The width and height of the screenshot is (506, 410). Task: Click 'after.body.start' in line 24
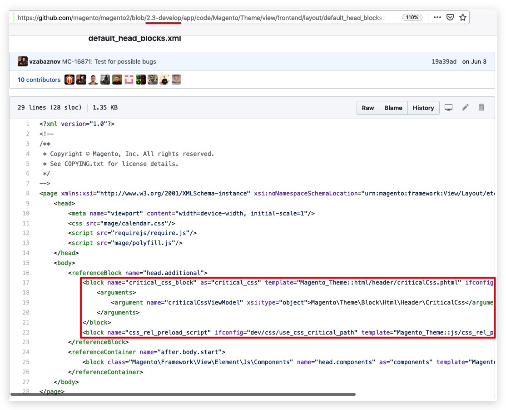(189, 352)
